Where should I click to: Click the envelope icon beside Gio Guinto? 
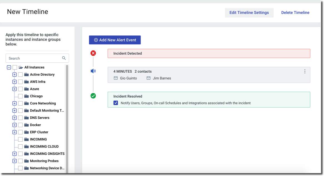tap(116, 78)
